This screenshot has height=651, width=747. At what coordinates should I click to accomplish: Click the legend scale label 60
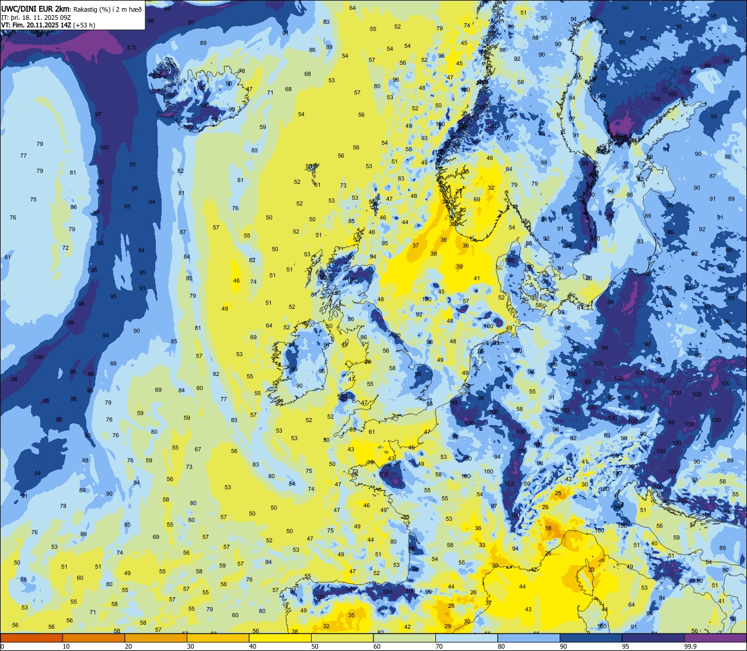377,646
